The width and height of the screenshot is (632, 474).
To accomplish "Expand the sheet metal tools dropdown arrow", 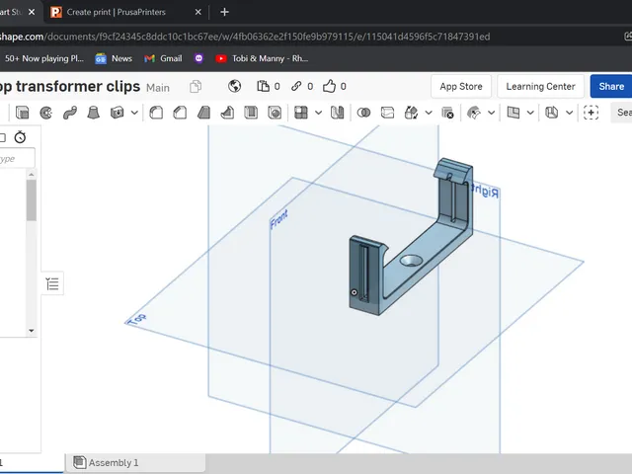I will tap(569, 113).
